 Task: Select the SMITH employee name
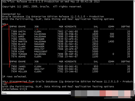coord(22,31)
